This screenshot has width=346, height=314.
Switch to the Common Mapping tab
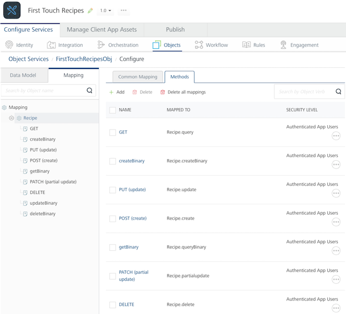tap(138, 77)
